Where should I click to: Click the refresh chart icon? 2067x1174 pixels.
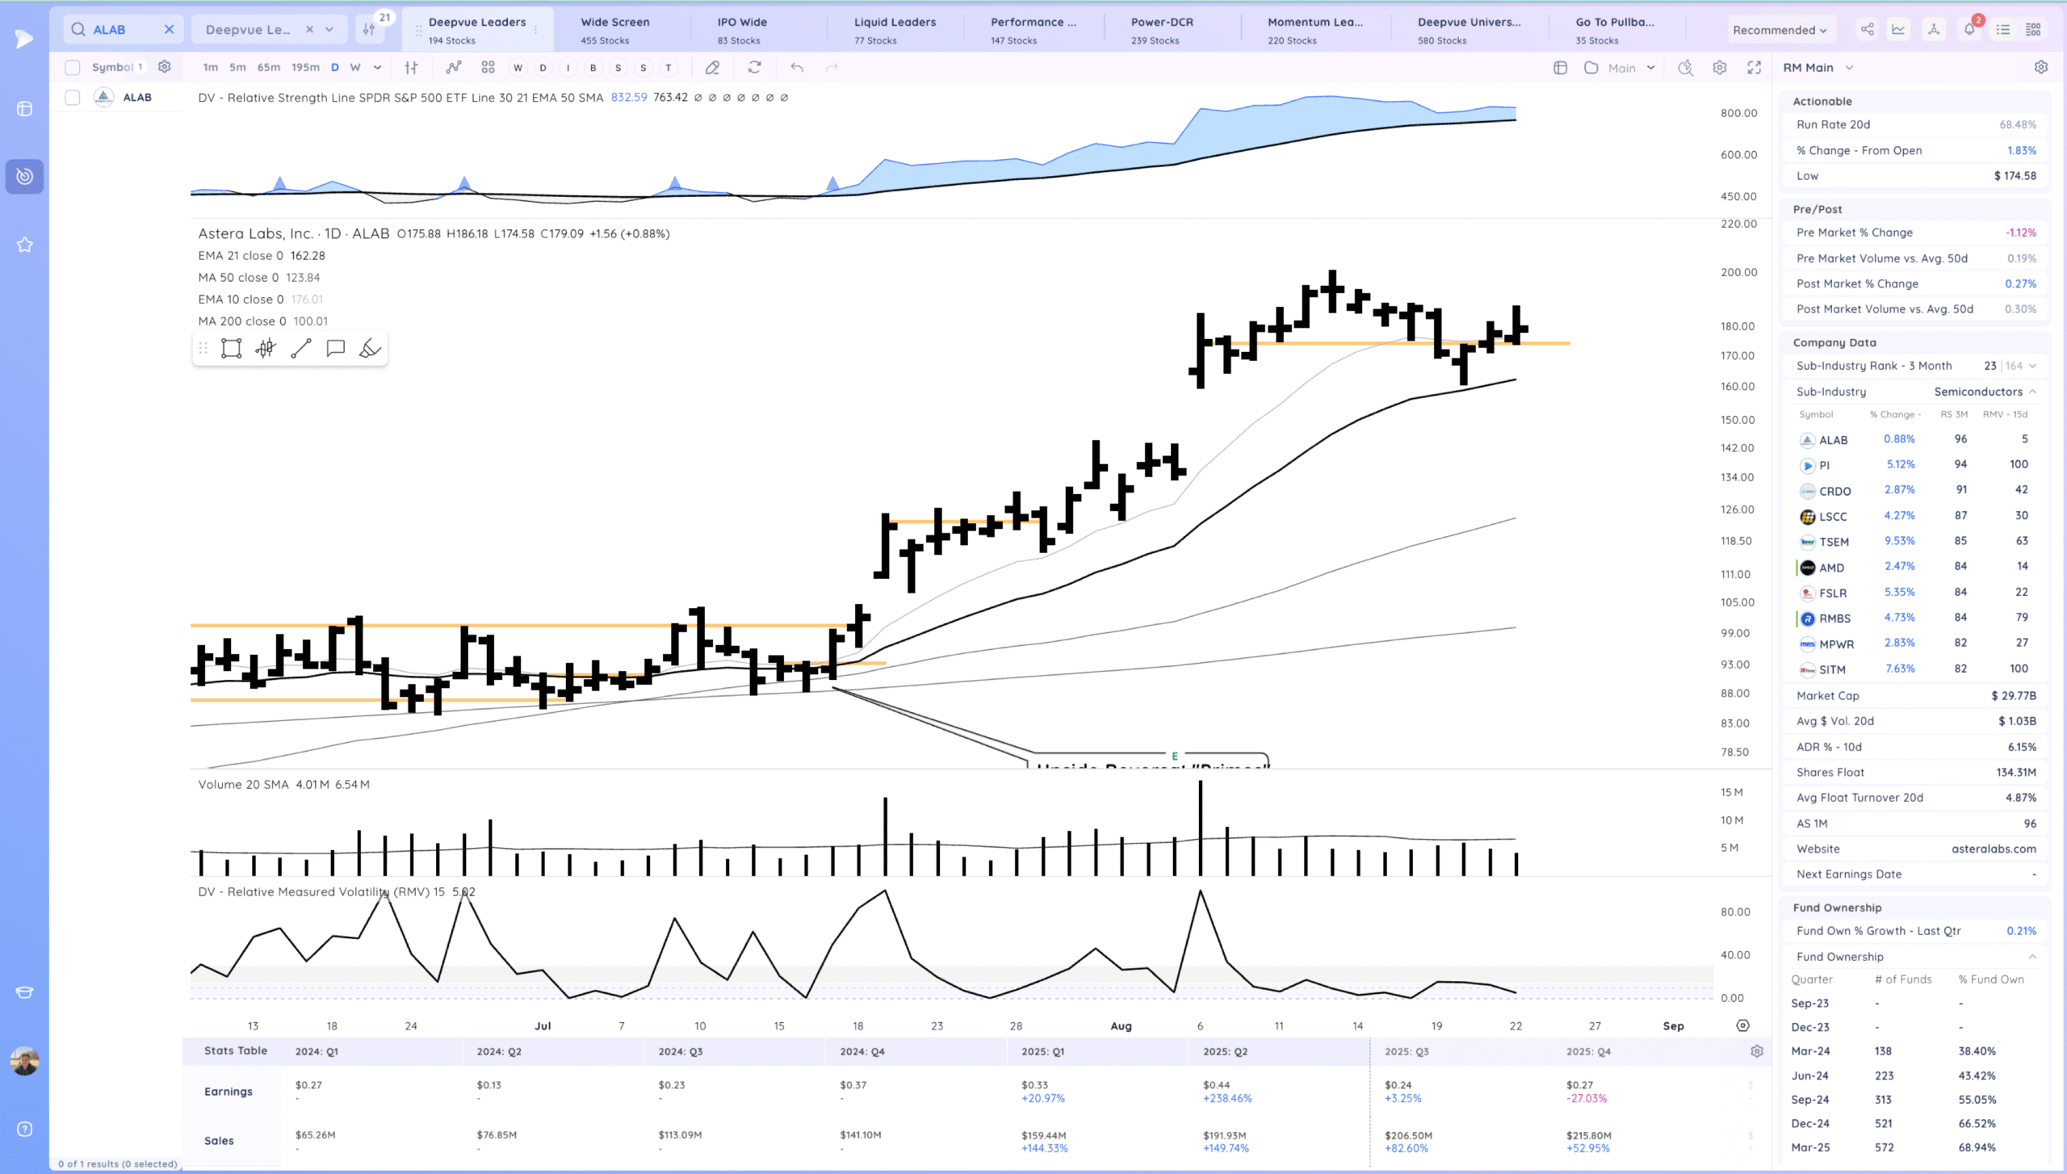(x=754, y=68)
